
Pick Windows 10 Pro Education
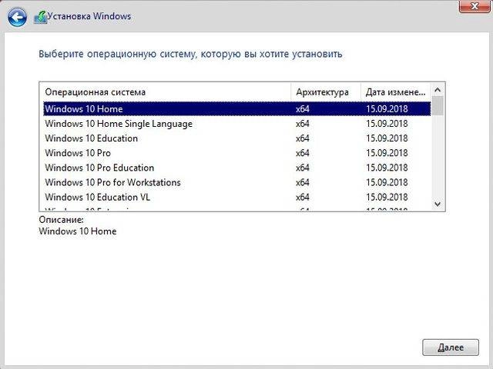coord(237,168)
